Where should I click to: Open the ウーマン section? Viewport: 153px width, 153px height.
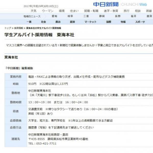pos(47,11)
